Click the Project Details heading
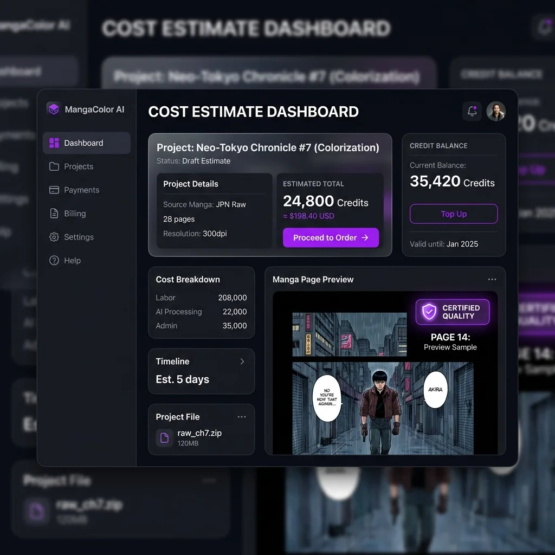 [190, 184]
